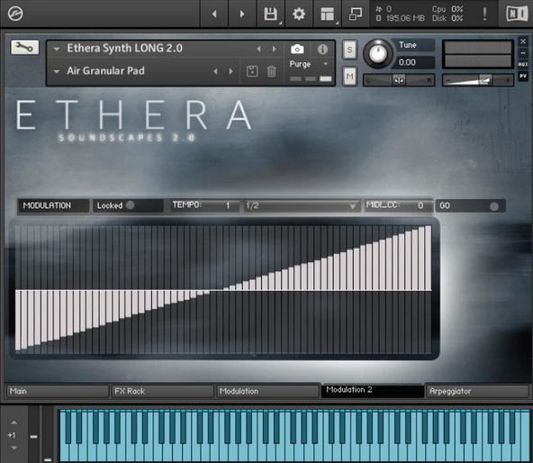Click the Tune knob
The height and width of the screenshot is (463, 533).
click(377, 53)
